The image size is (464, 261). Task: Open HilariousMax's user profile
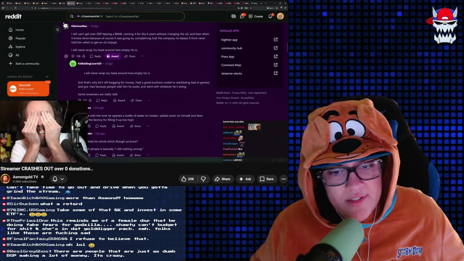[79, 26]
